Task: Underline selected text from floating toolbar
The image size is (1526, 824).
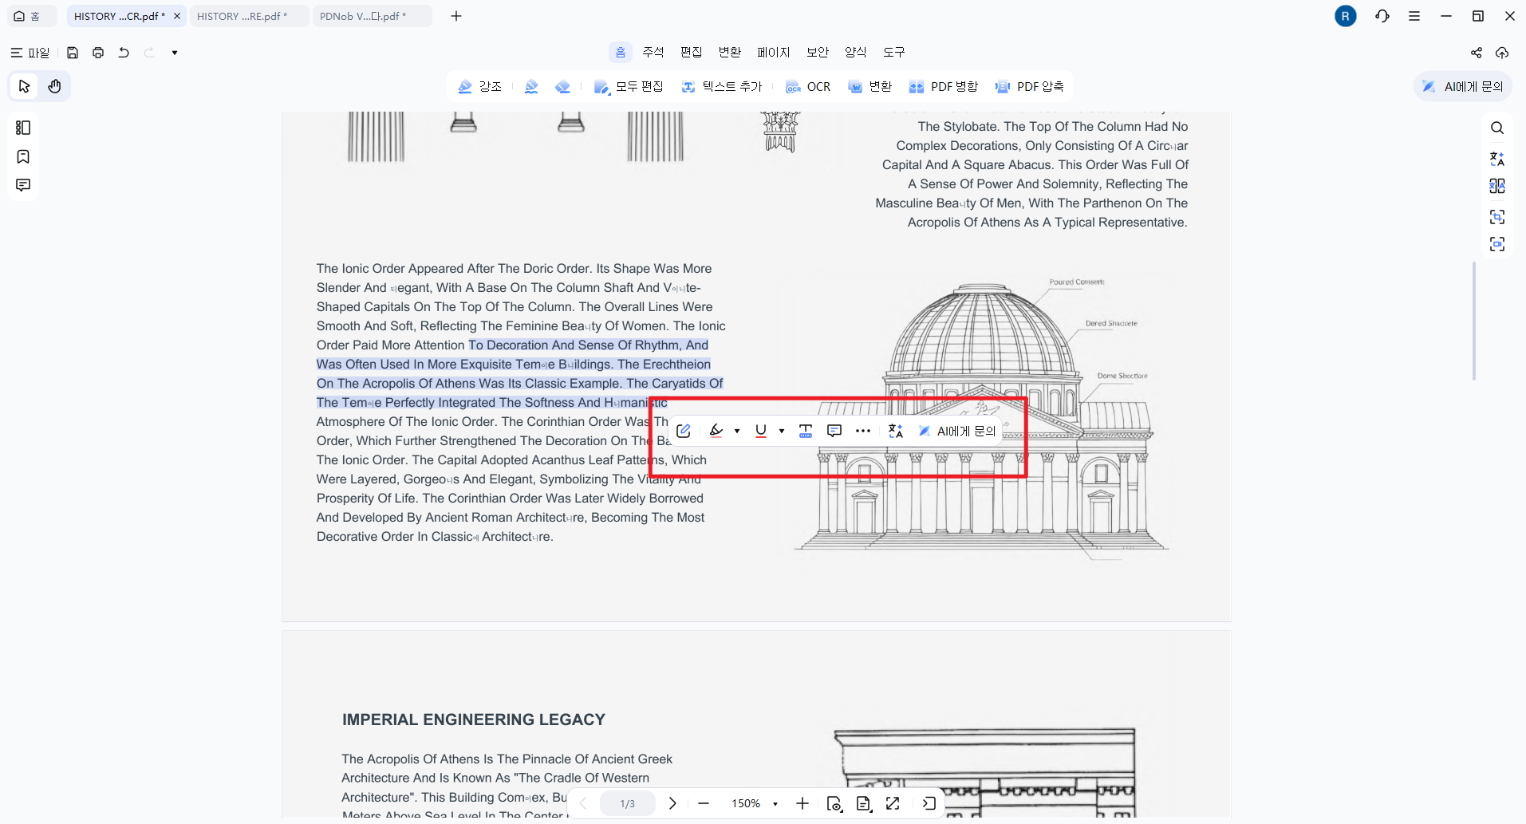Action: click(761, 431)
